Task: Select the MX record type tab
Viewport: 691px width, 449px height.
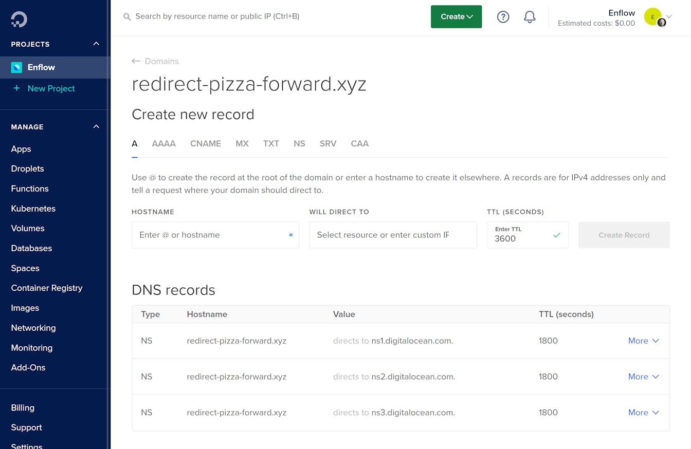Action: click(242, 144)
